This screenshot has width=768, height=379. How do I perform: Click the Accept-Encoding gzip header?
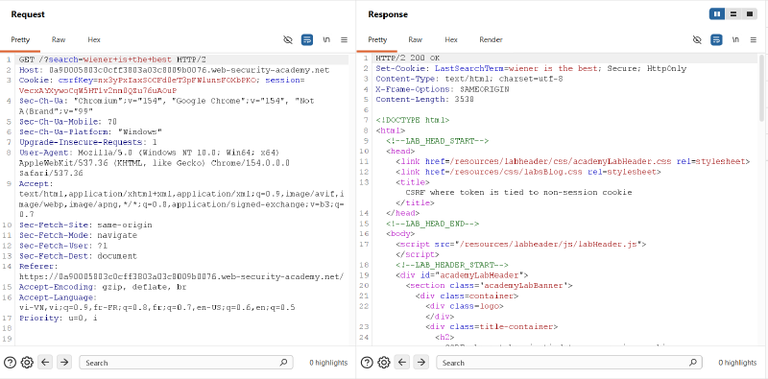point(103,287)
